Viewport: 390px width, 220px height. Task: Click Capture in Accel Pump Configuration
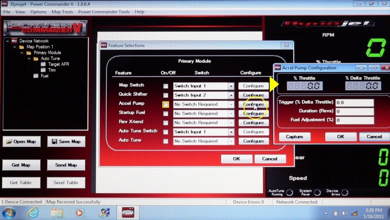pyautogui.click(x=294, y=137)
